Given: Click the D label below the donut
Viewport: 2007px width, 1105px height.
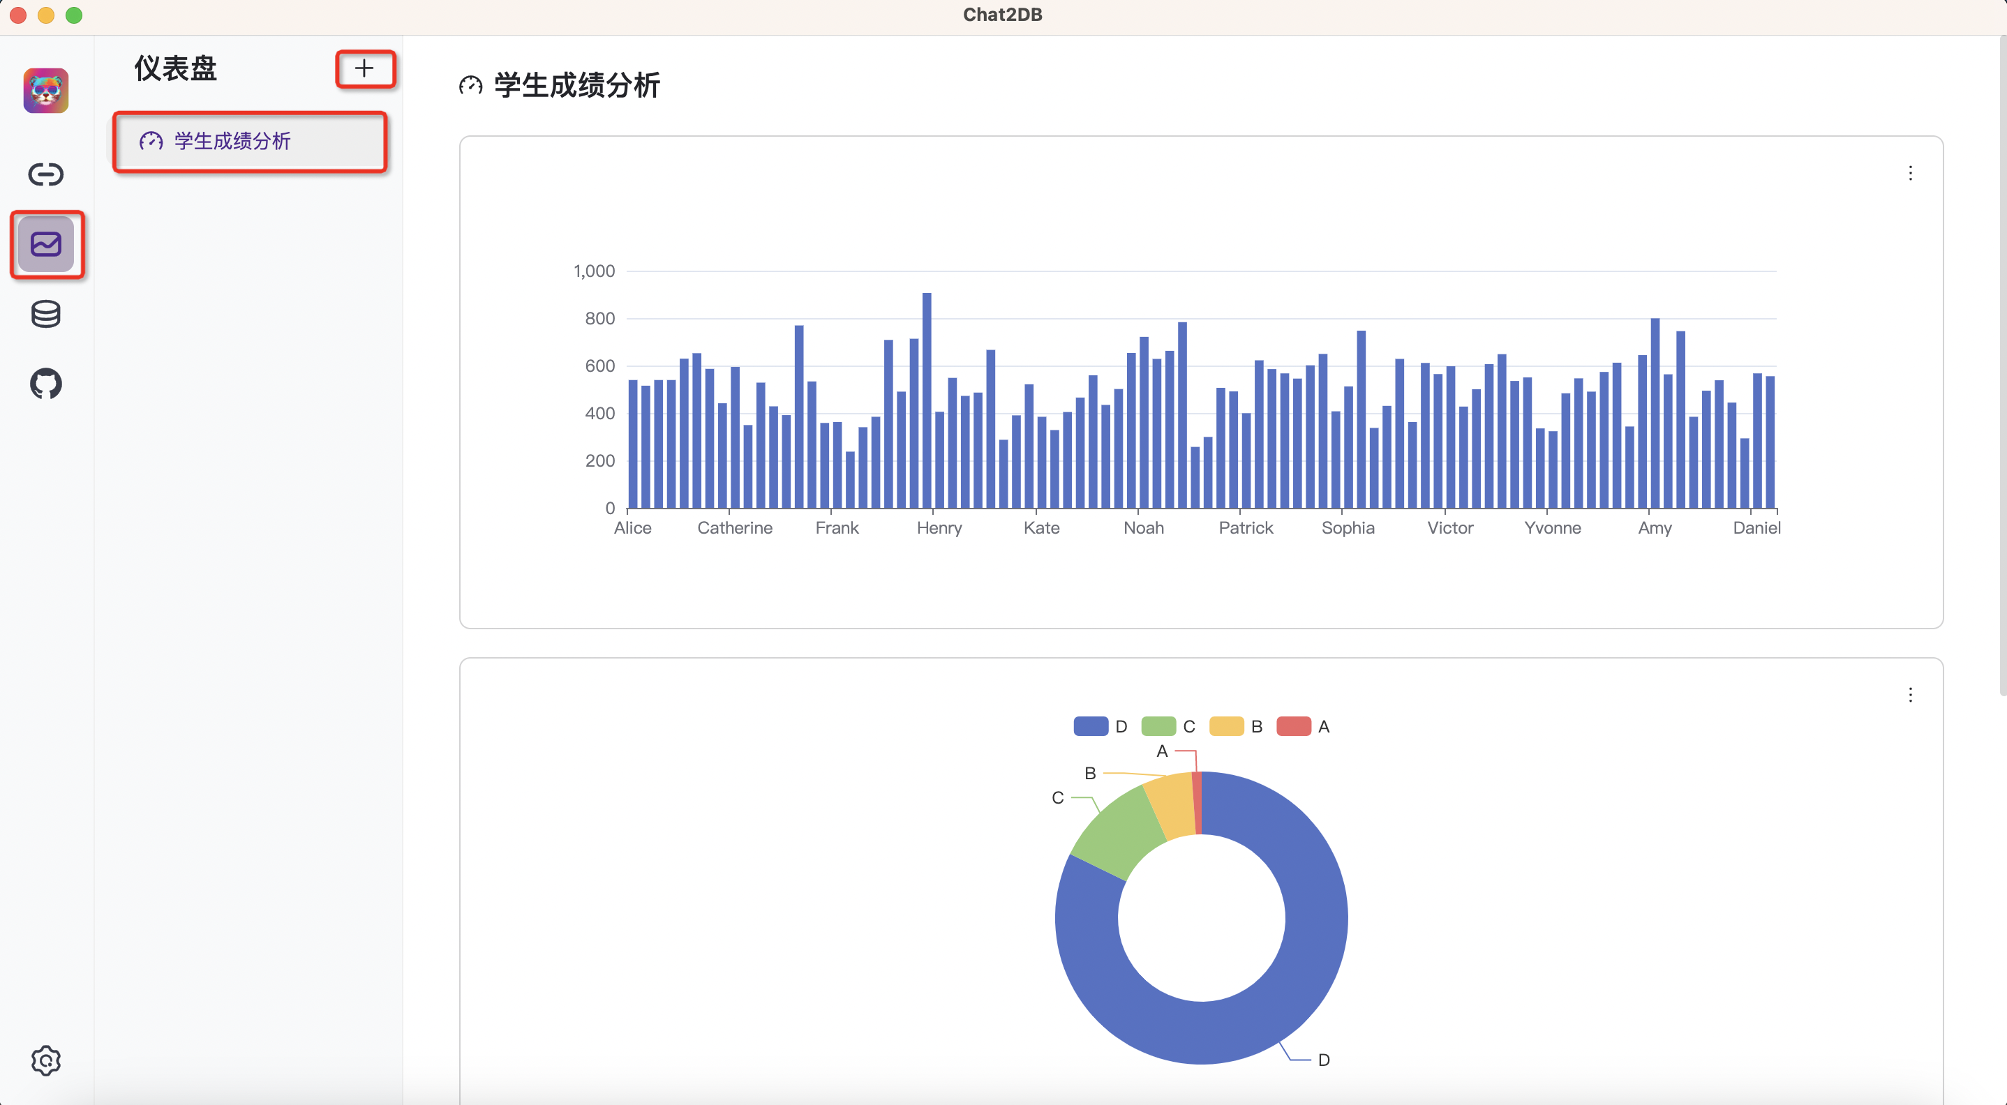Looking at the screenshot, I should [x=1324, y=1060].
